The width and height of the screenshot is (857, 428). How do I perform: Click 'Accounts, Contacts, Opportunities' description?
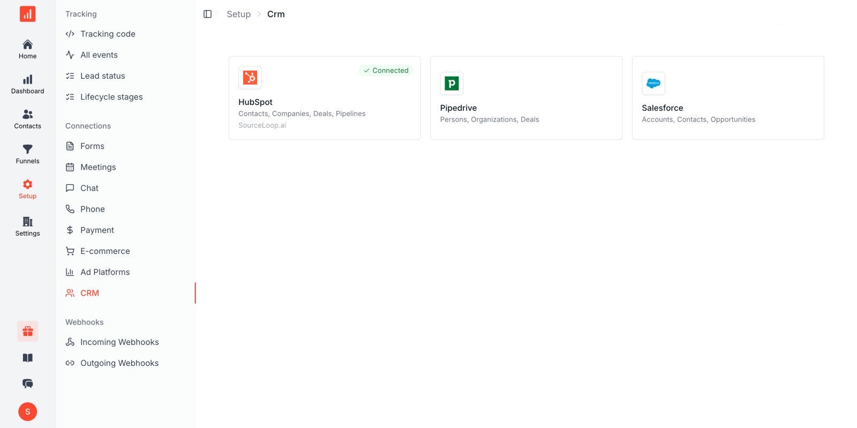698,119
